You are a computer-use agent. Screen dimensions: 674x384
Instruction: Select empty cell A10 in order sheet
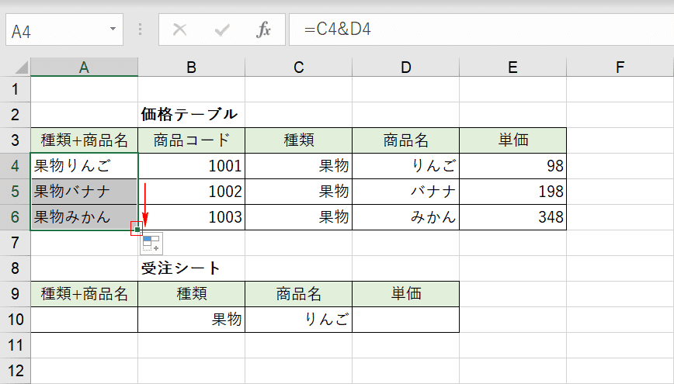click(x=84, y=320)
